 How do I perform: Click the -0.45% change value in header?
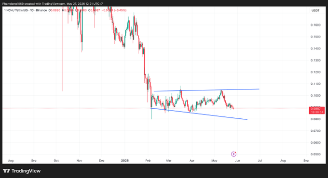pos(120,10)
